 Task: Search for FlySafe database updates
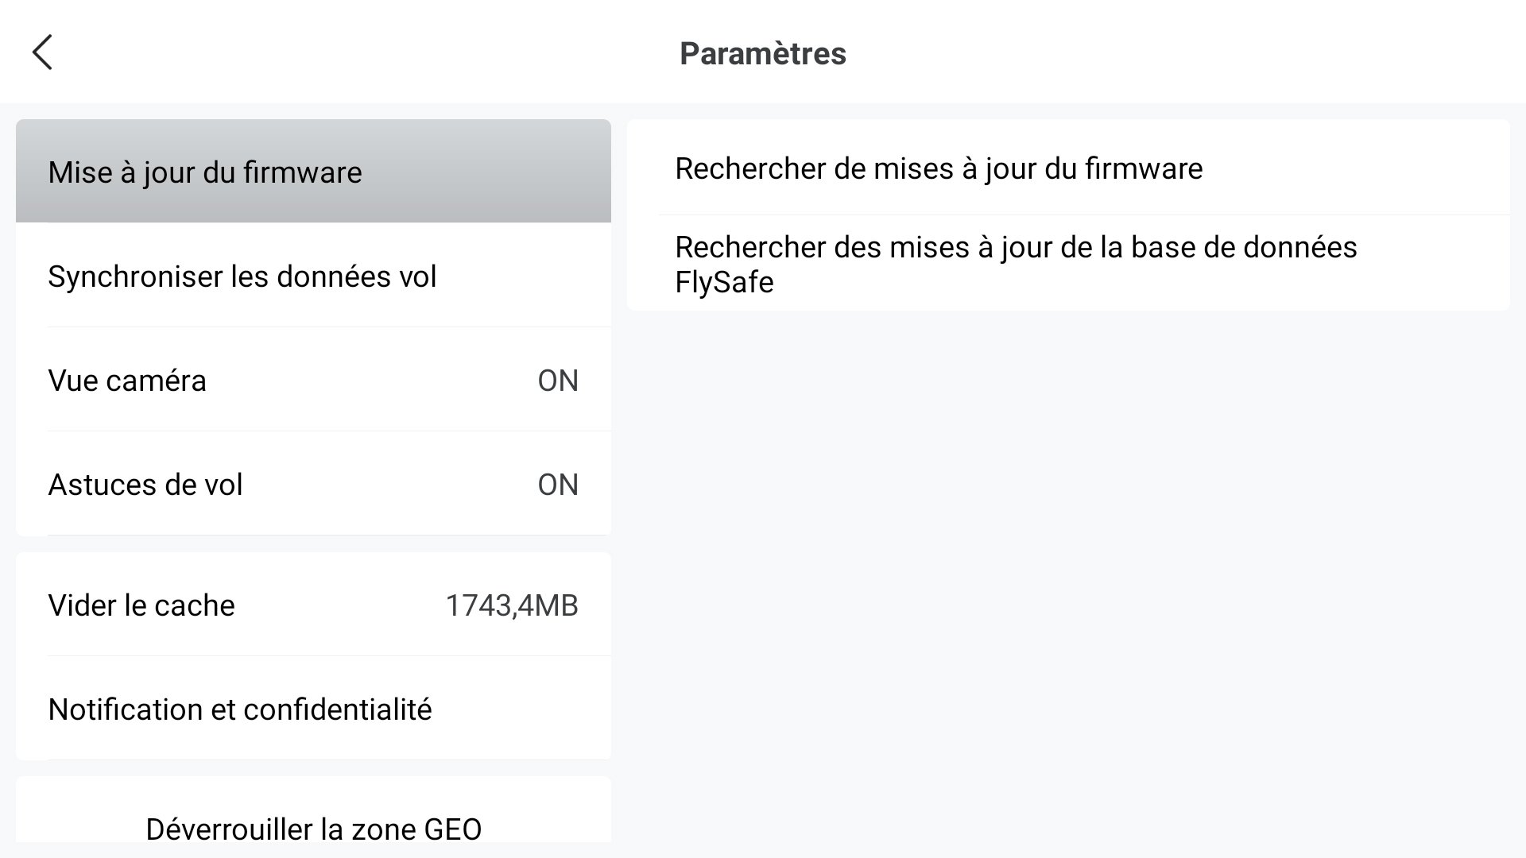point(1068,264)
